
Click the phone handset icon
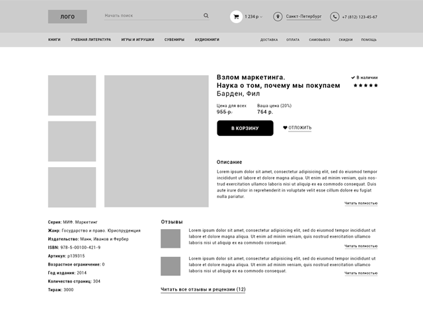[334, 17]
